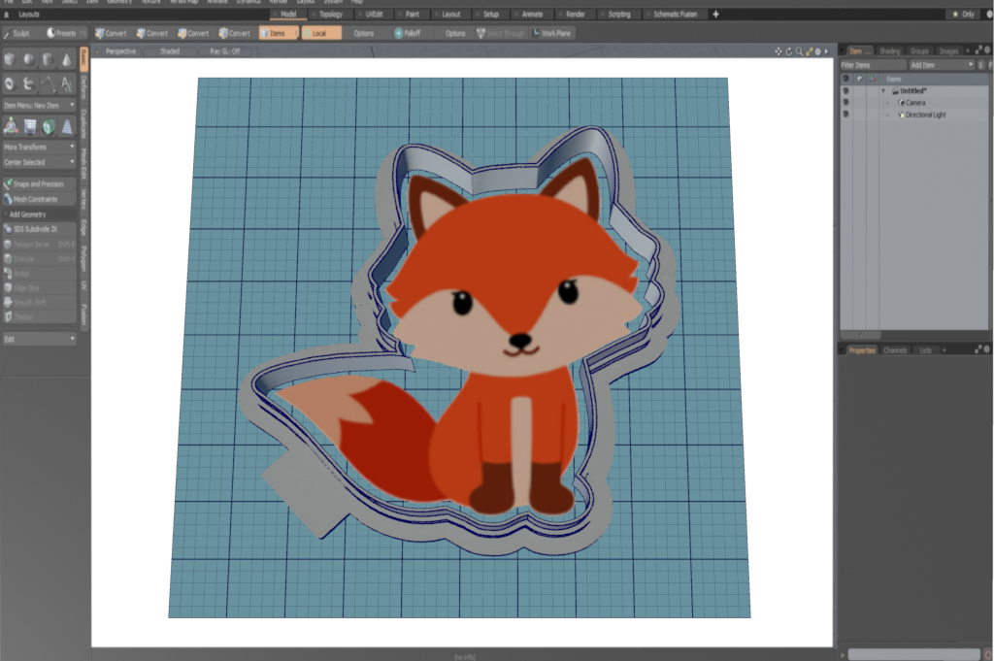
Task: Collapse the Untitled scene tree node
Action: click(x=883, y=90)
